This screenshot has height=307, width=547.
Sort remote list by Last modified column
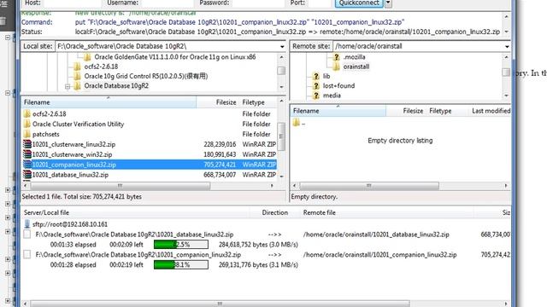click(491, 111)
